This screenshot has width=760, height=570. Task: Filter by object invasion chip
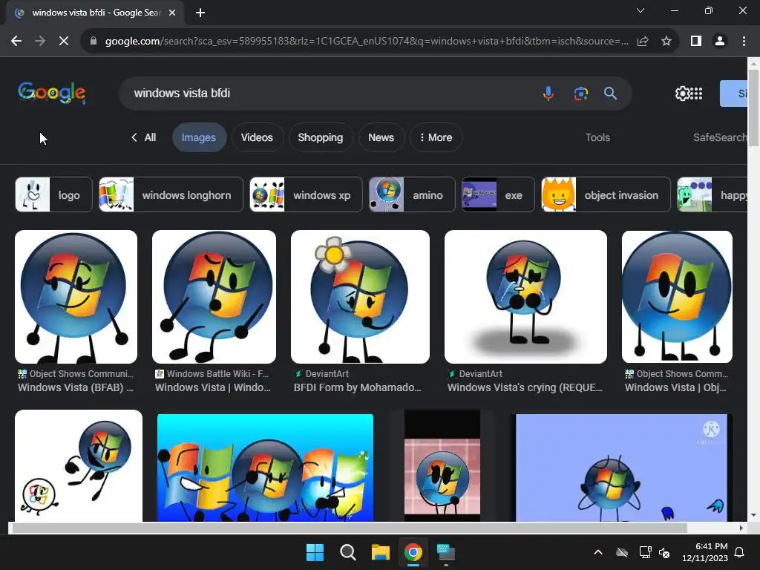coord(606,195)
